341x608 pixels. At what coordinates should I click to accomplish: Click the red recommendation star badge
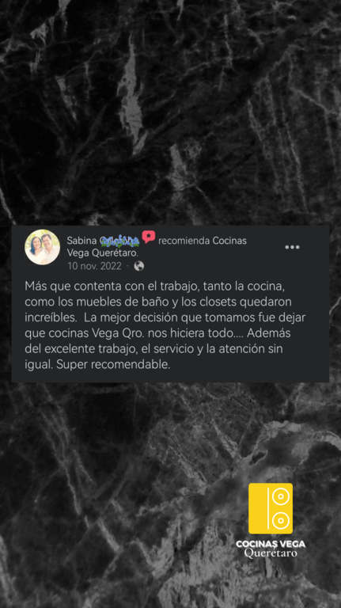149,237
